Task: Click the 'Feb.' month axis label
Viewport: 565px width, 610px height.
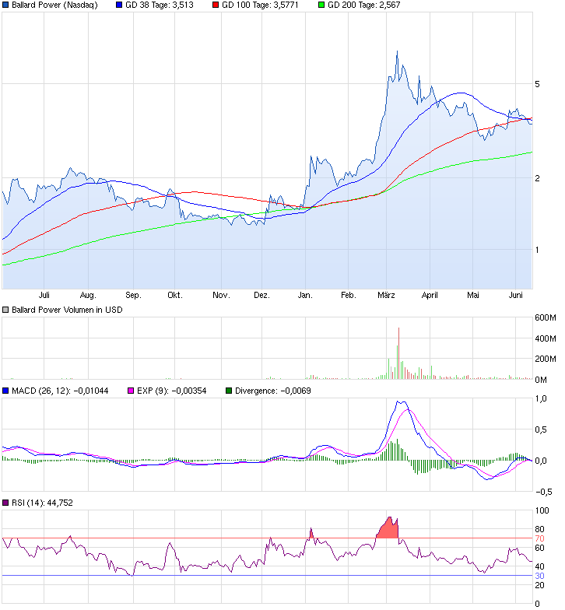Action: [x=349, y=296]
